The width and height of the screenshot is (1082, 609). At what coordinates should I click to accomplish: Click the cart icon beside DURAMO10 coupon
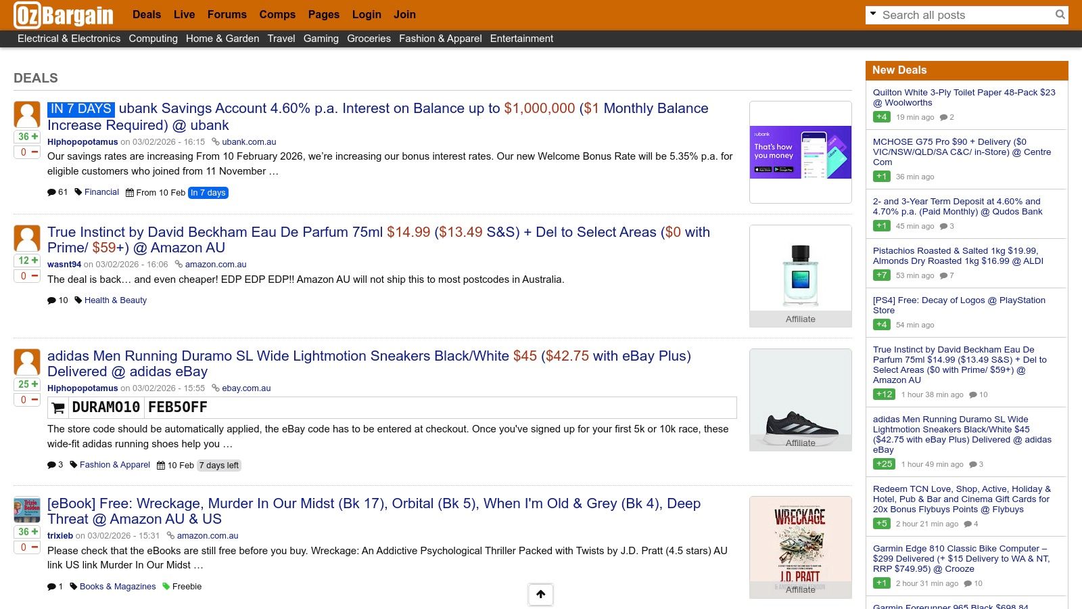pyautogui.click(x=59, y=407)
